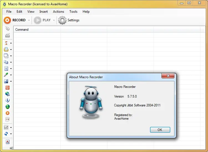Click the green globe with arrow icon
Viewport: 208px width, 152px height.
click(7, 107)
